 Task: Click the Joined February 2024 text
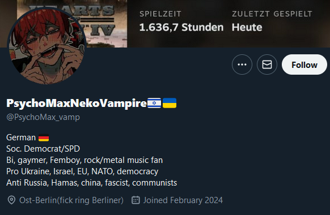183,200
